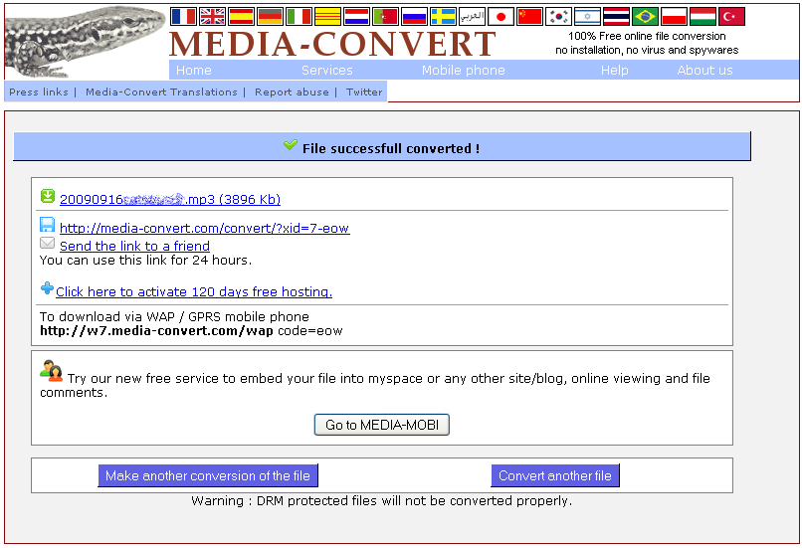Screen dimensions: 802x548
Task: Click the two-people MEDIA-MOBI icon
Action: pyautogui.click(x=51, y=371)
